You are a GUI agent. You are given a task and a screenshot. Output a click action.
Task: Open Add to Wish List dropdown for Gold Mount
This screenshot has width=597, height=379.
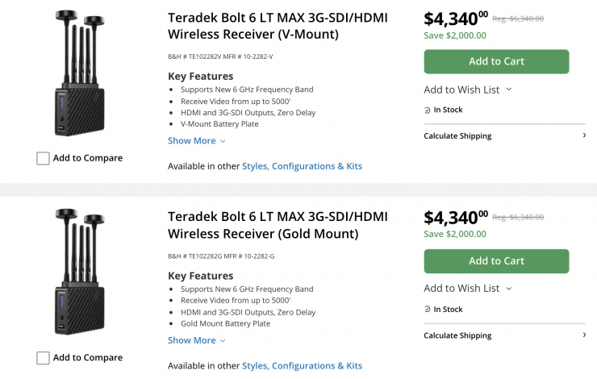coord(467,289)
